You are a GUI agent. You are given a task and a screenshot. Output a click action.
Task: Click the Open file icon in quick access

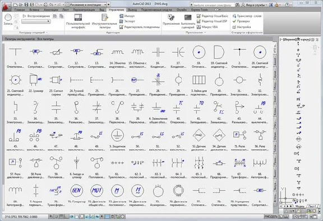click(x=21, y=4)
